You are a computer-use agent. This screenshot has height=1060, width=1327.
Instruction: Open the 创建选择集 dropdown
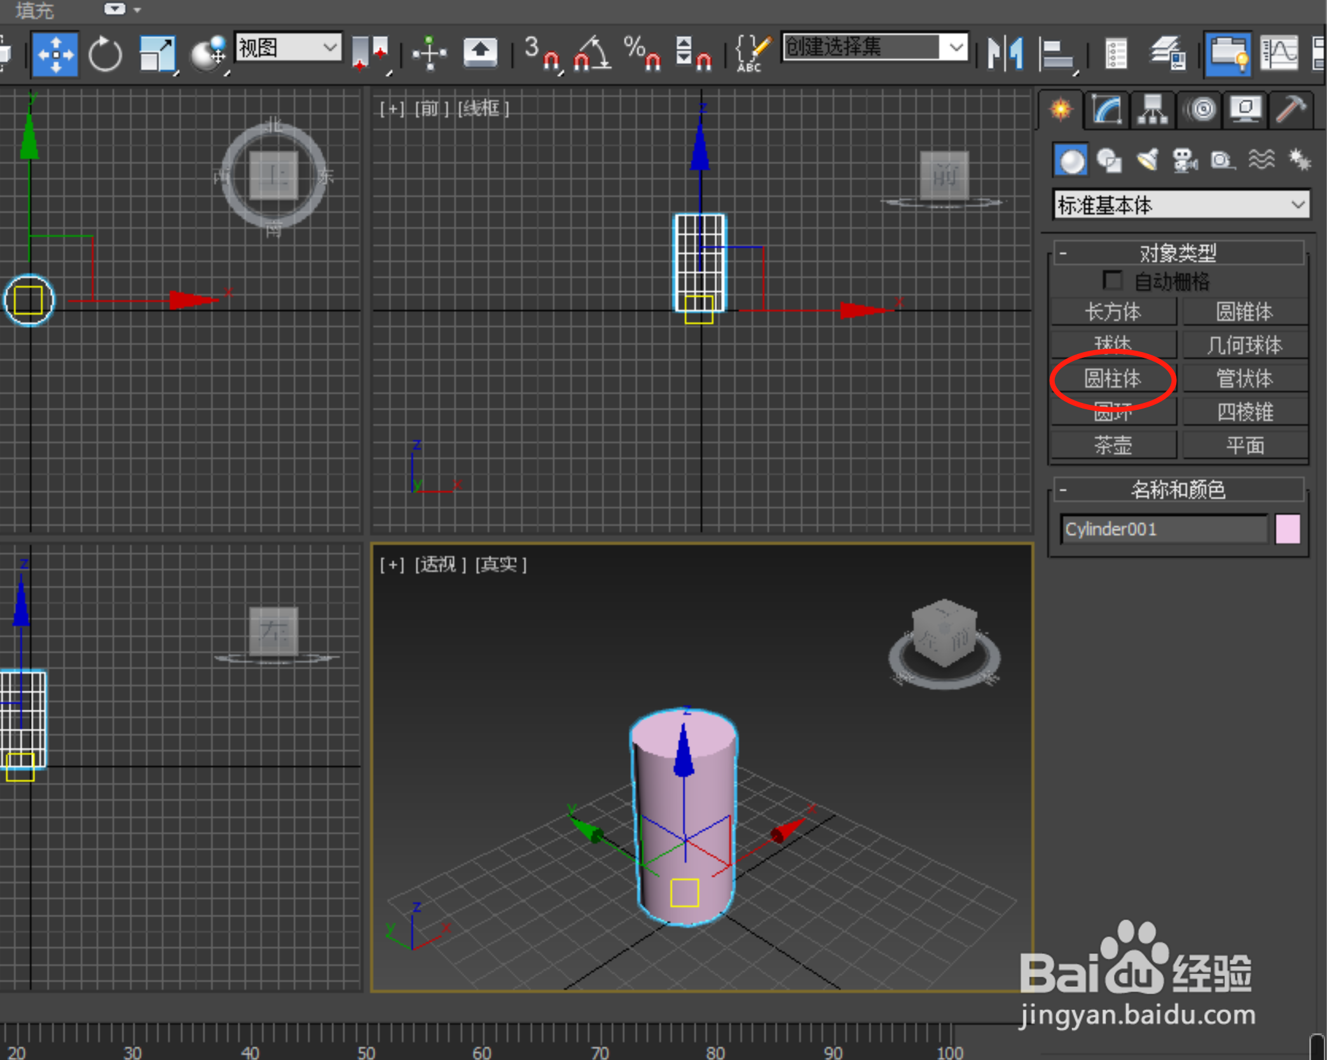click(x=958, y=48)
